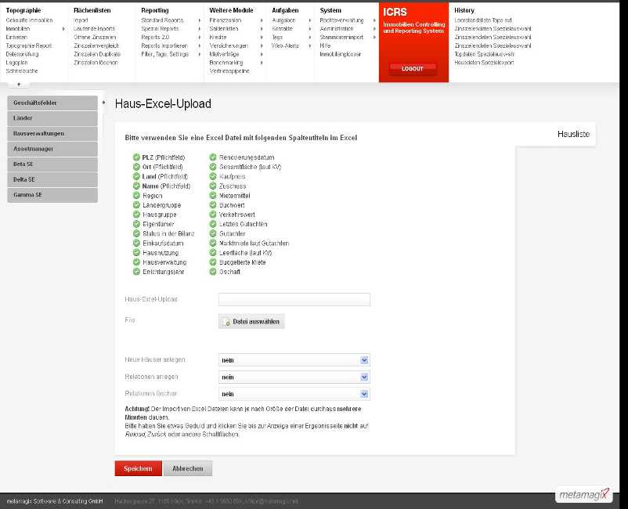Image resolution: width=628 pixels, height=509 pixels.
Task: Expand the Immobilien submenu arrow under Topographie
Action: coord(63,28)
